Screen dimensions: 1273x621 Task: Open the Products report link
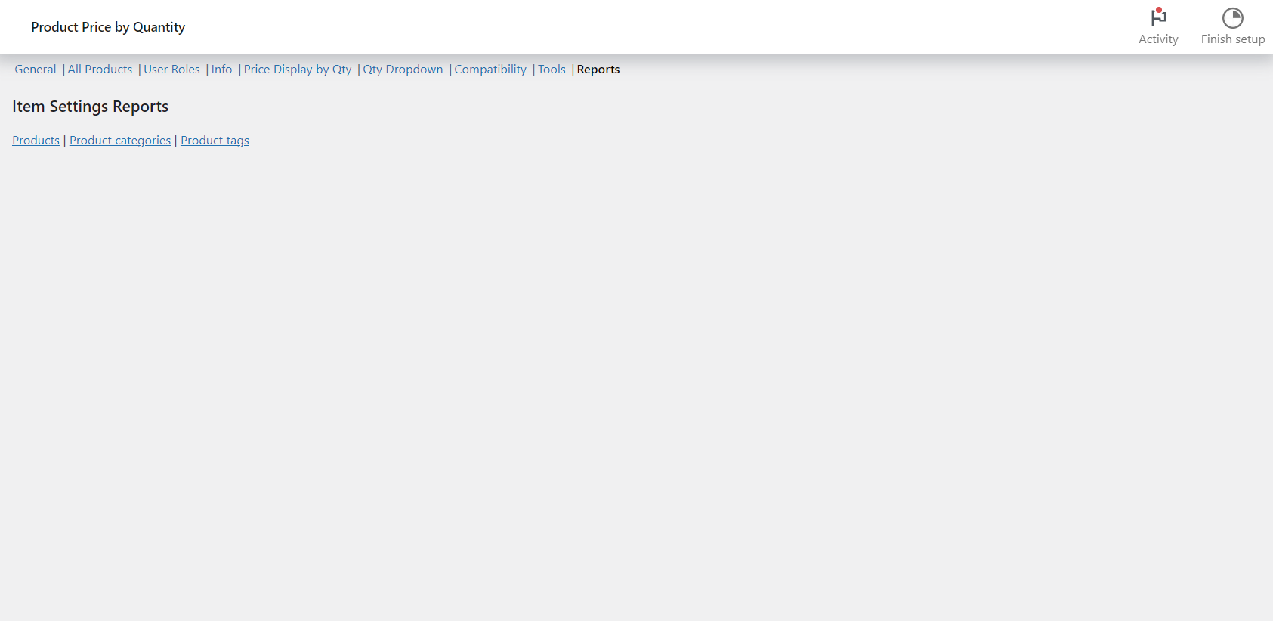coord(36,141)
